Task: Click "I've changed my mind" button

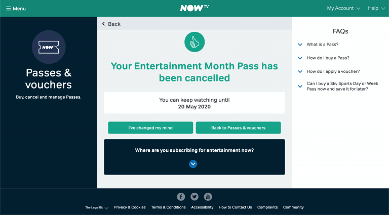Action: [150, 128]
